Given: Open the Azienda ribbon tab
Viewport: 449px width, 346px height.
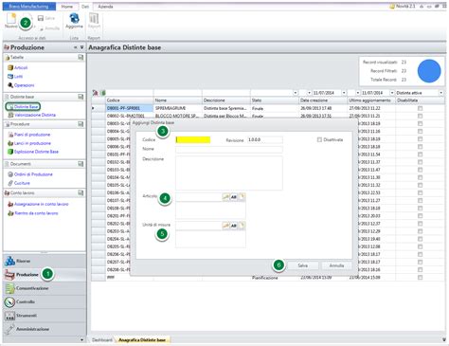Looking at the screenshot, I should [x=105, y=7].
